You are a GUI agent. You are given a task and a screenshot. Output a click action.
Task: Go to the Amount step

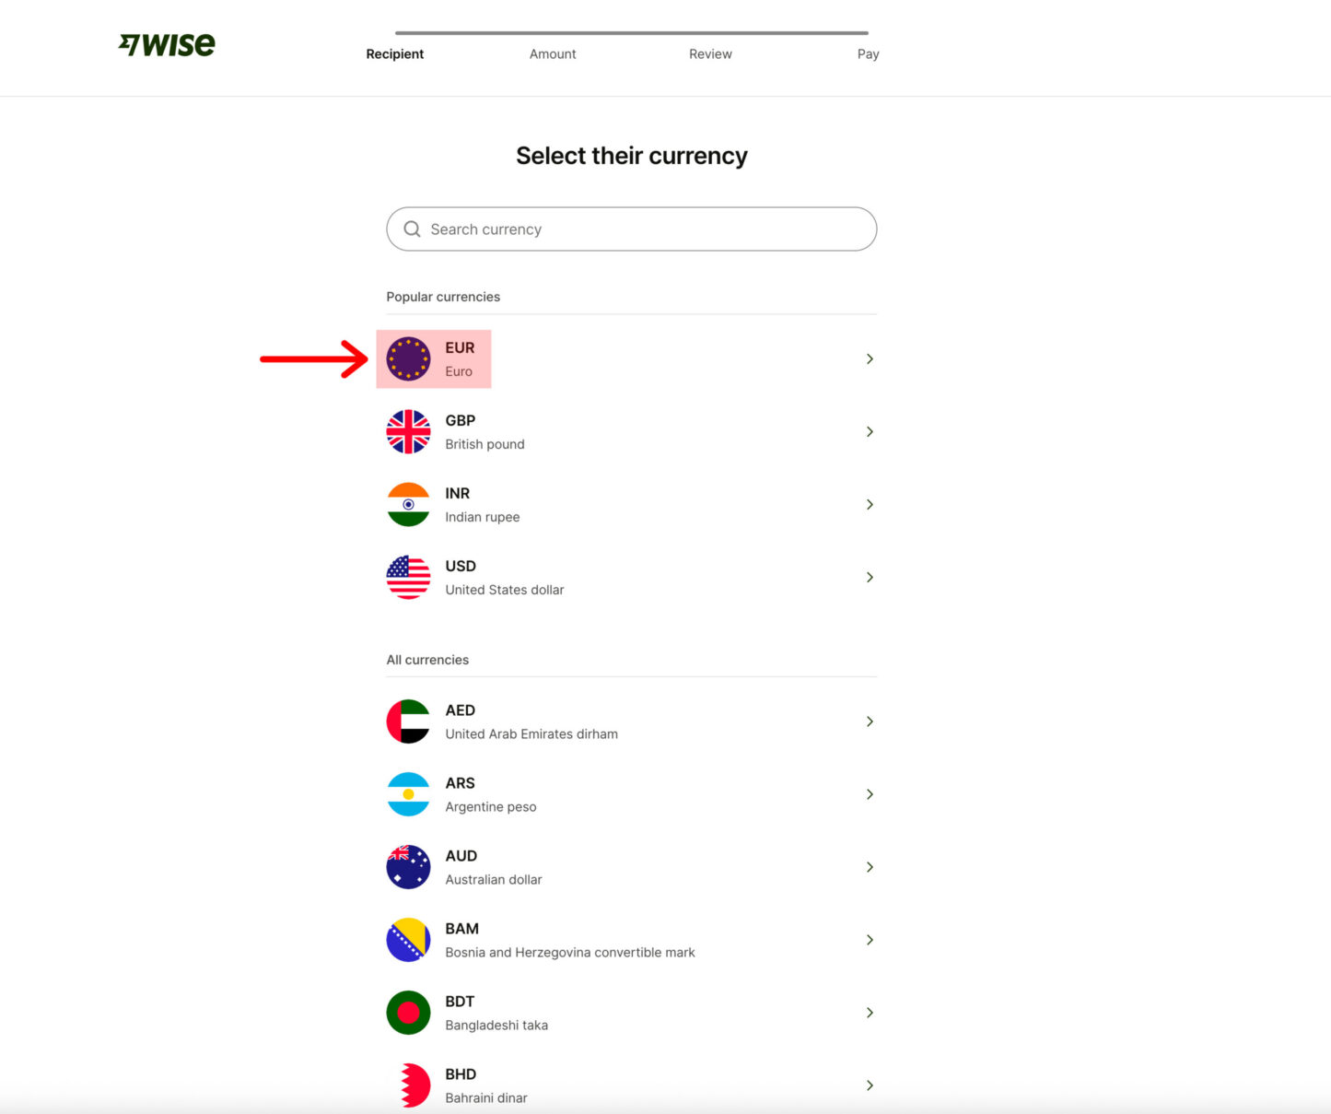click(553, 54)
